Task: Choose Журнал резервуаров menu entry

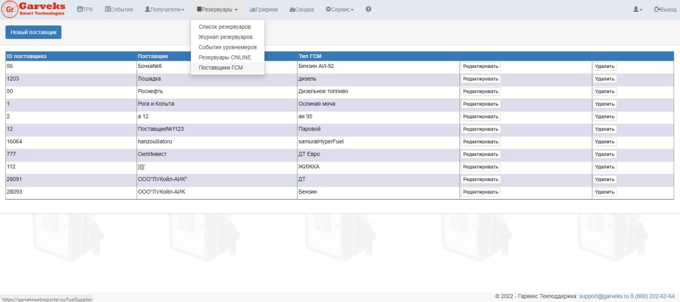Action: pos(225,37)
